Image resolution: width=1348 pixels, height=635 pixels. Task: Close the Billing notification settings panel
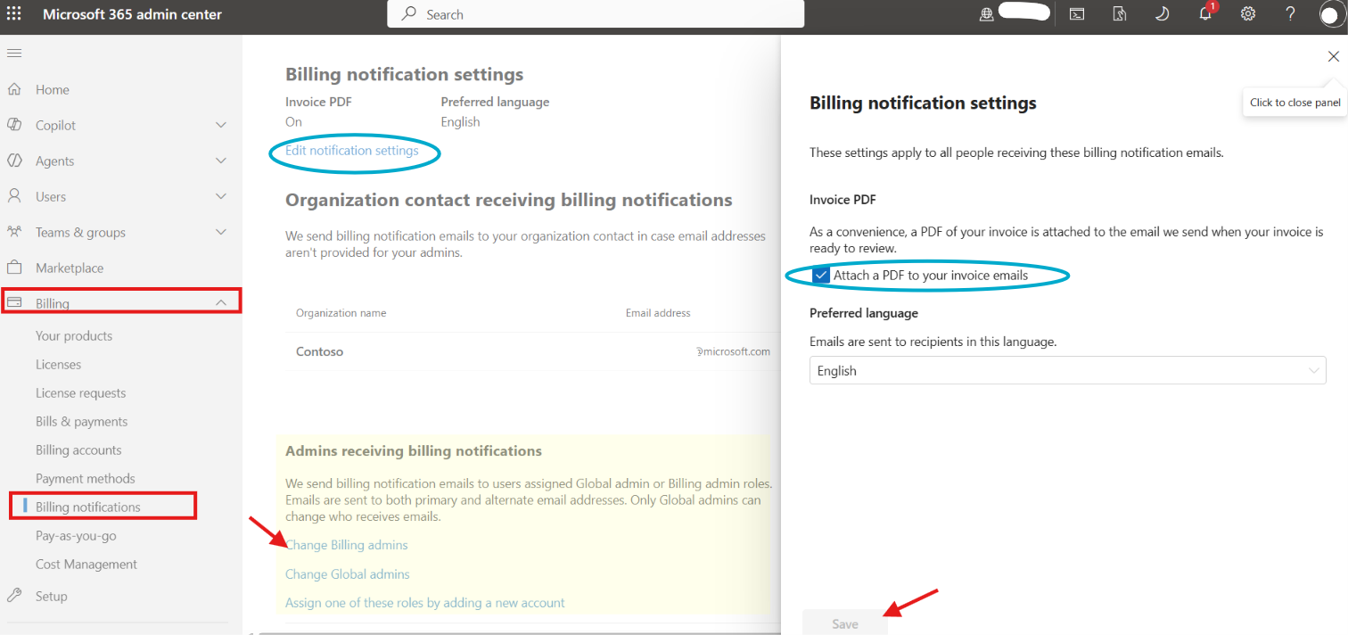tap(1334, 56)
